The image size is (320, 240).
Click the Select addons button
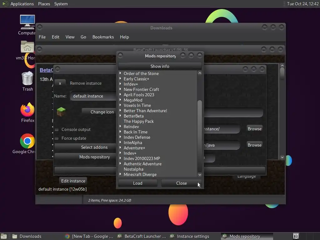tap(85, 147)
